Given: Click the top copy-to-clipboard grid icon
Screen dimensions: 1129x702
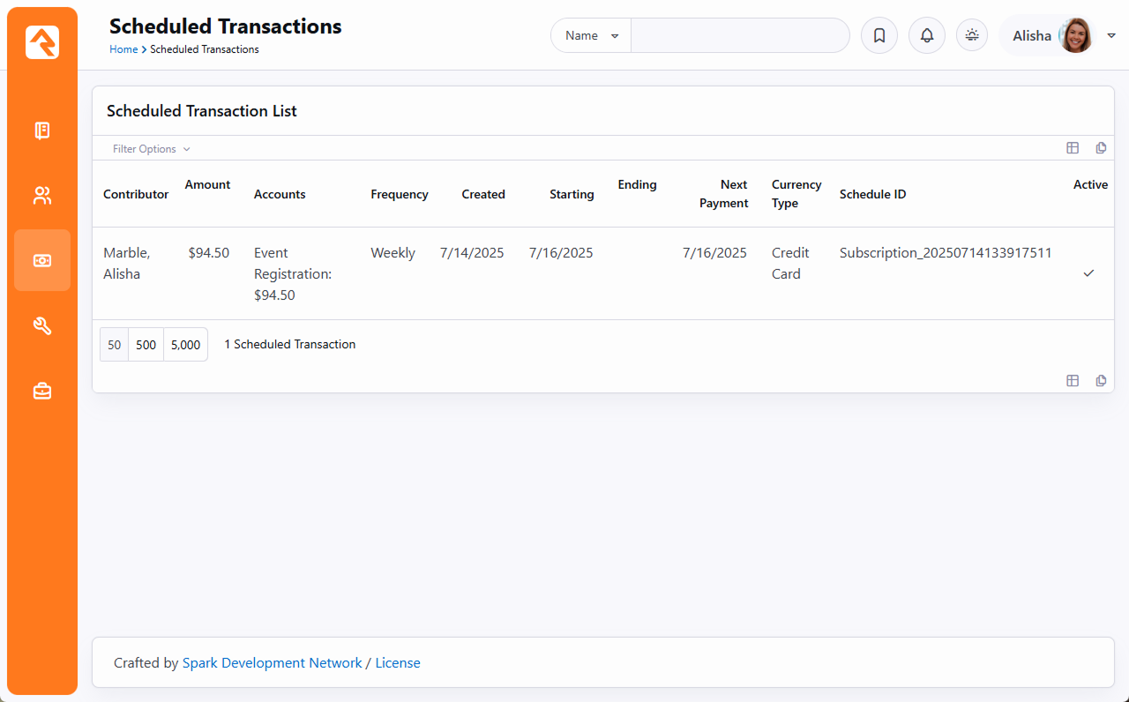Looking at the screenshot, I should [x=1101, y=148].
